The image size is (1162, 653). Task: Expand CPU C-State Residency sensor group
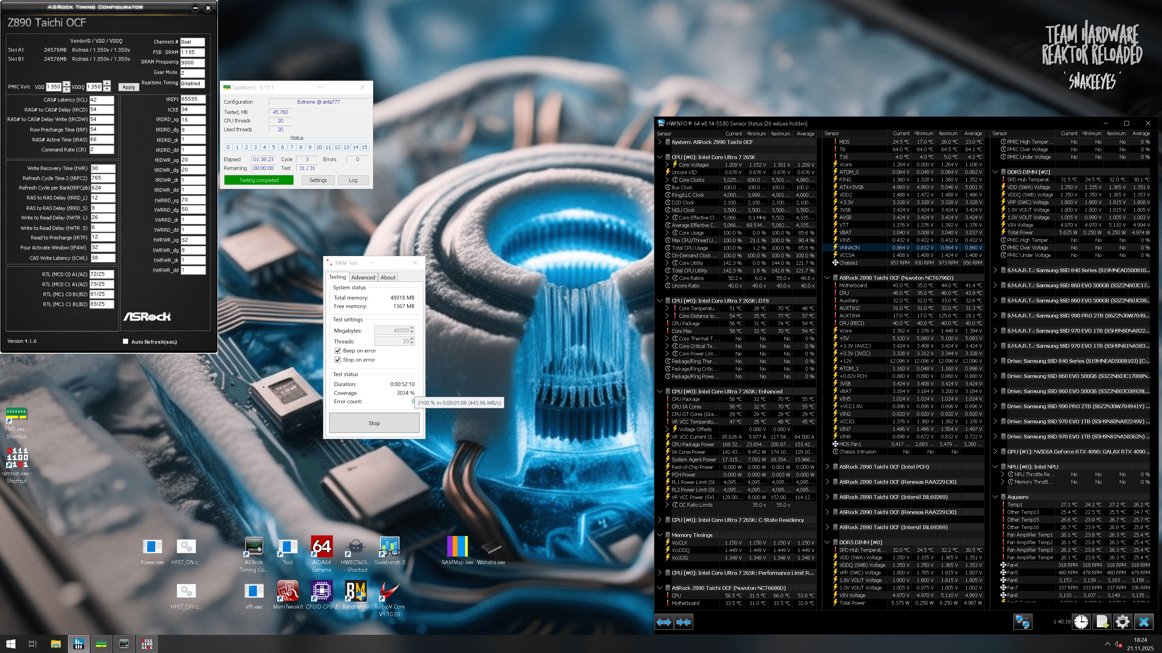660,520
